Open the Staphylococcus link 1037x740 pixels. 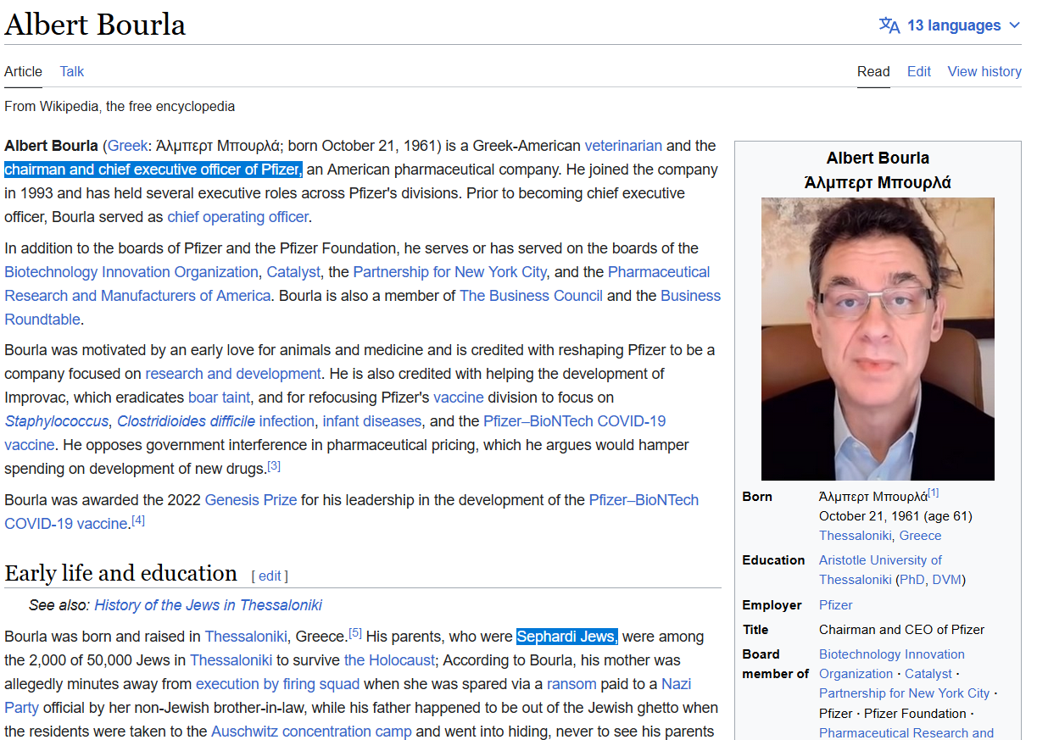pyautogui.click(x=57, y=421)
